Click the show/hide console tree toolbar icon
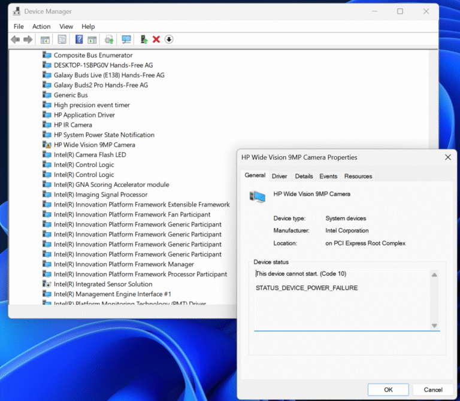Image resolution: width=460 pixels, height=401 pixels. [x=45, y=40]
